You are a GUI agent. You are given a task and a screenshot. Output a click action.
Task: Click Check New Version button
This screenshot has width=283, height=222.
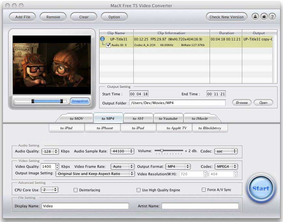click(x=227, y=17)
